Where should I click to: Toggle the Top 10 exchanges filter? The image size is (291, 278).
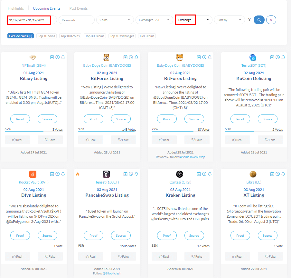[x=122, y=36]
